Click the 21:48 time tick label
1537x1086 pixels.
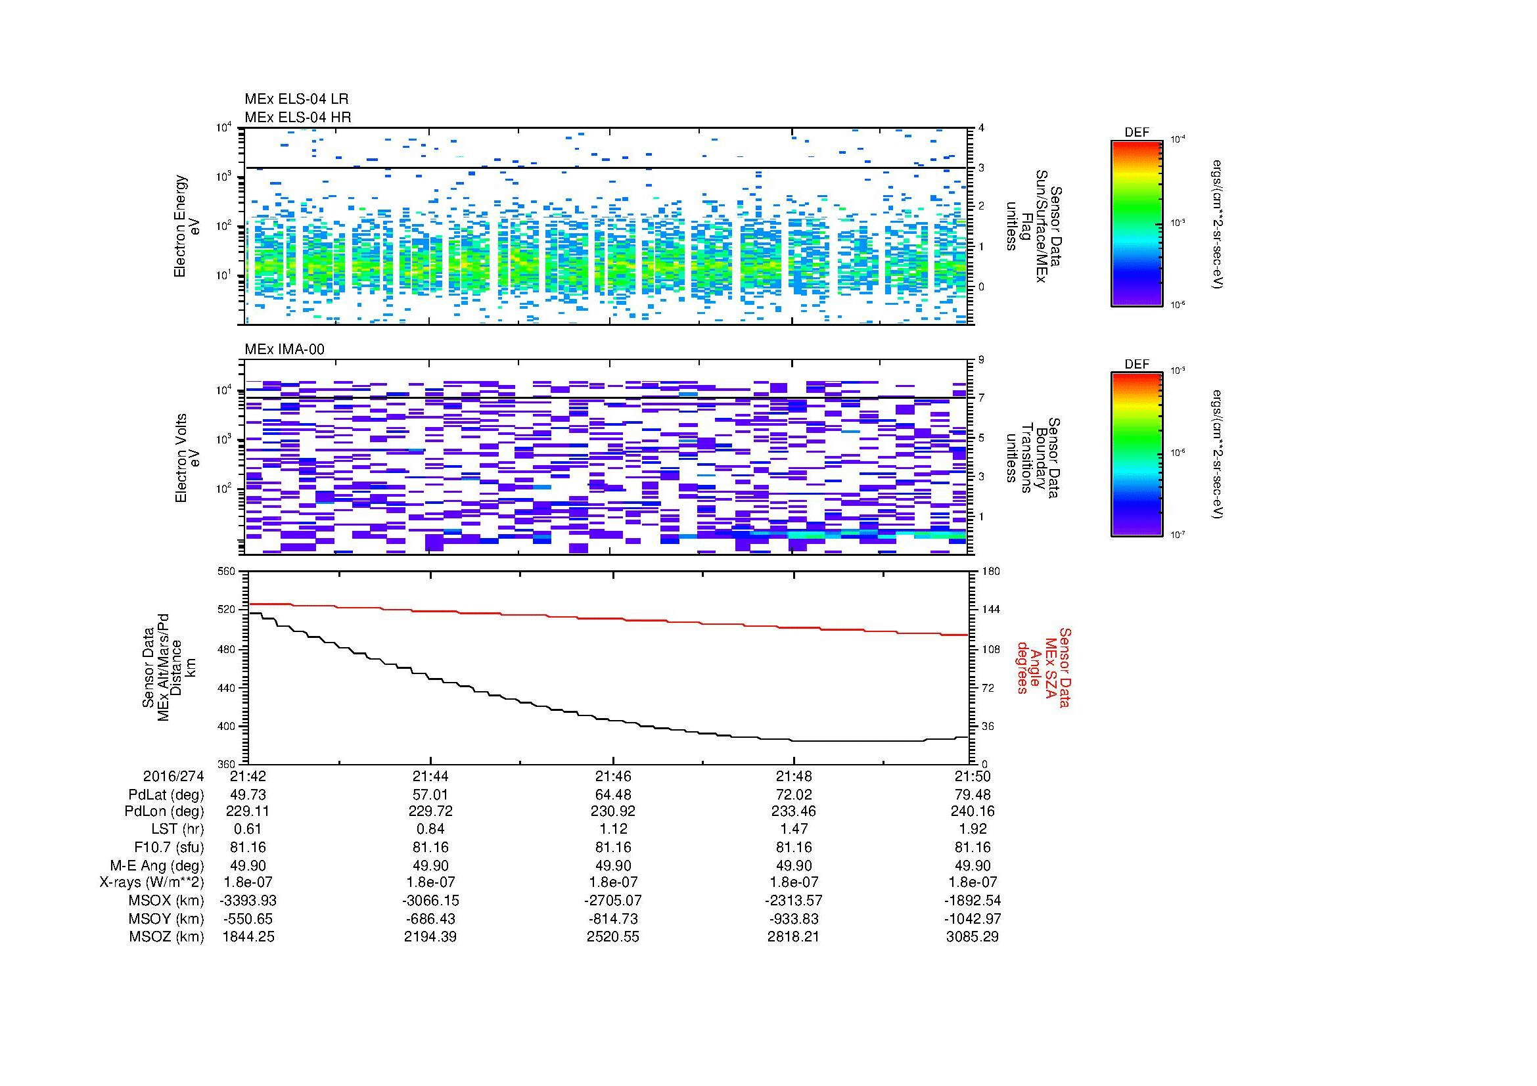[794, 777]
